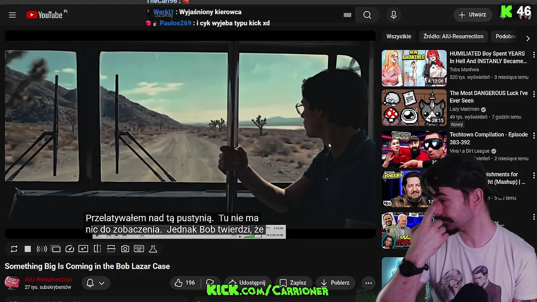Screen dimensions: 537x302
Task: Open options menu for Techtown Compilation video
Action: [534, 135]
